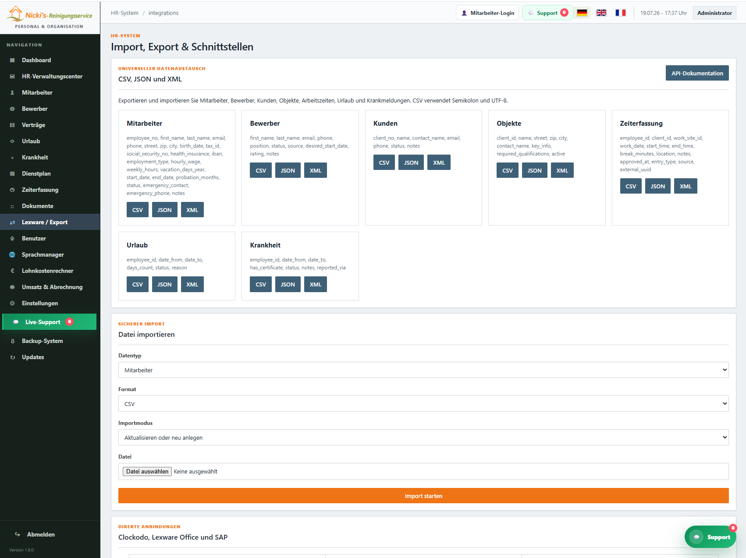Viewport: 746px width, 558px height.
Task: Export Bewerber as XML
Action: (x=316, y=170)
